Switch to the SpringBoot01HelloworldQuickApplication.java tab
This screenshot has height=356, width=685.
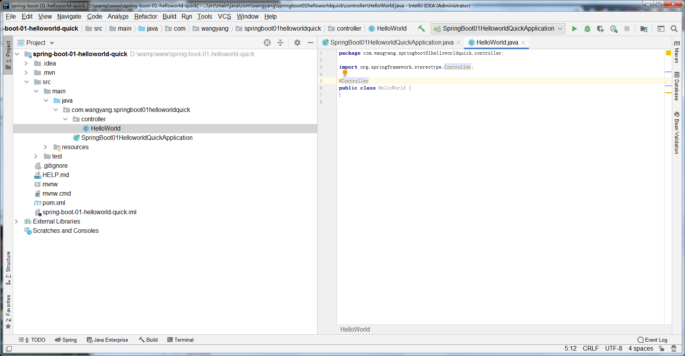coord(391,43)
